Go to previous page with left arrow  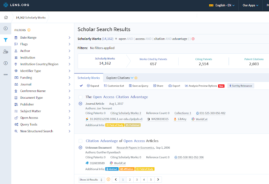(x=116, y=179)
